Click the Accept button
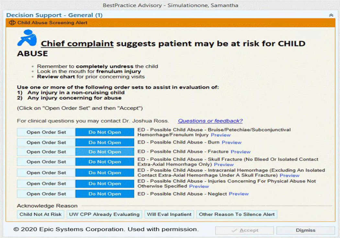The image size is (340, 238). pyautogui.click(x=244, y=231)
